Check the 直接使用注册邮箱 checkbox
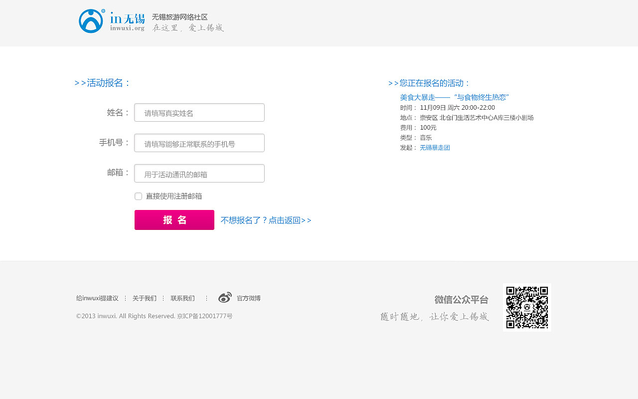This screenshot has width=638, height=399. pyautogui.click(x=139, y=197)
